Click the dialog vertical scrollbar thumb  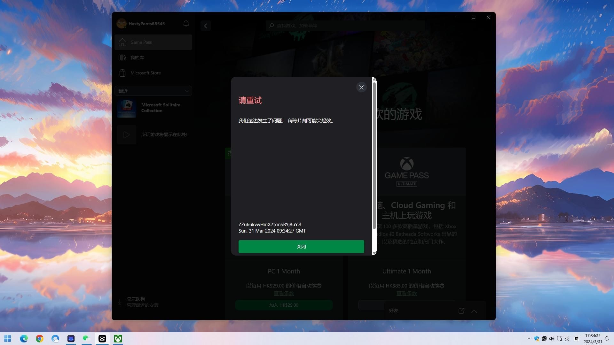[374, 155]
